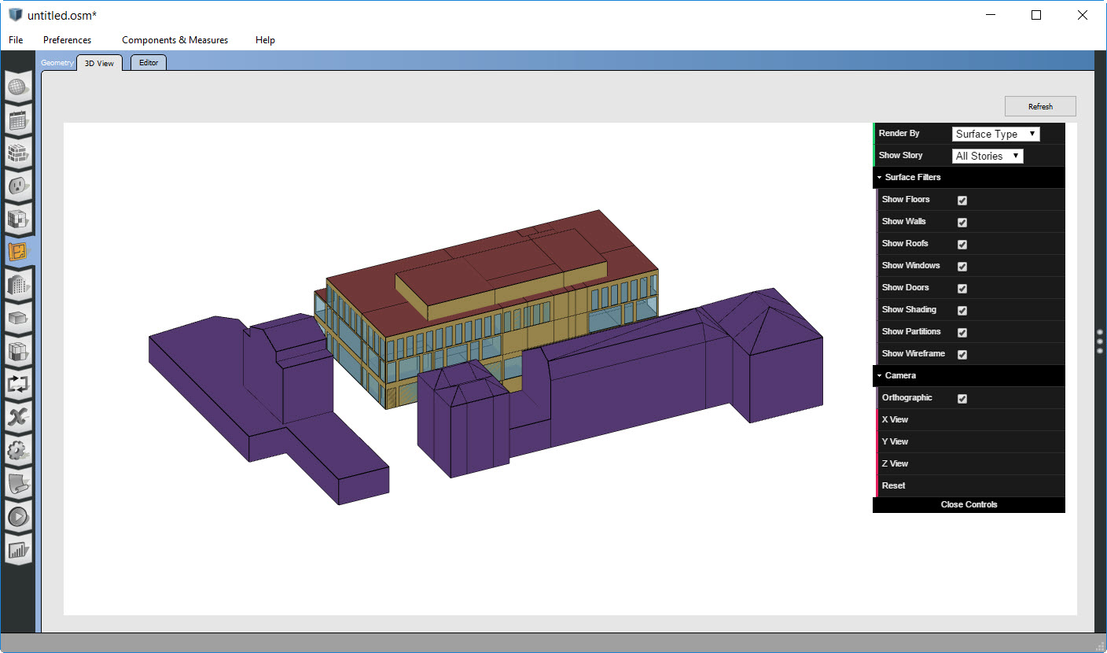Open the Show Story dropdown
The height and width of the screenshot is (653, 1107).
click(x=987, y=155)
